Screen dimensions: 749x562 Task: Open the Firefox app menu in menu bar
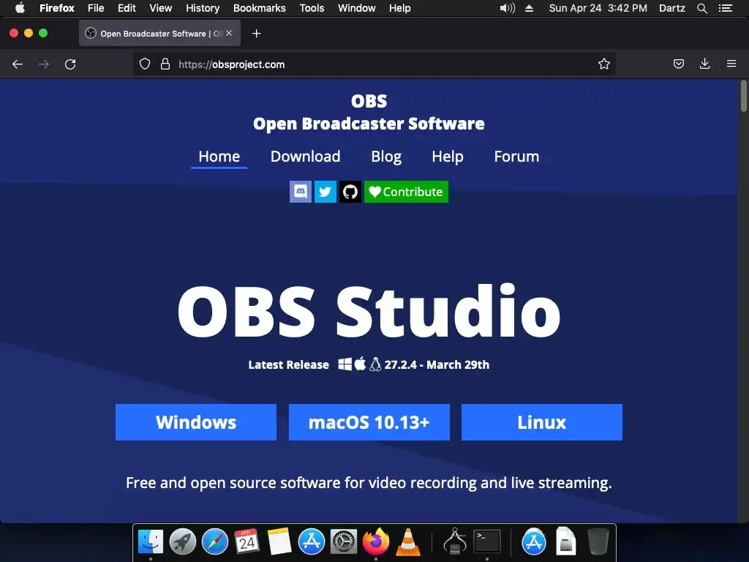click(x=57, y=8)
